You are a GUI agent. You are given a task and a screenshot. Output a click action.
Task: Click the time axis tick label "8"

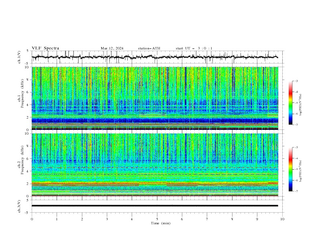(232, 219)
